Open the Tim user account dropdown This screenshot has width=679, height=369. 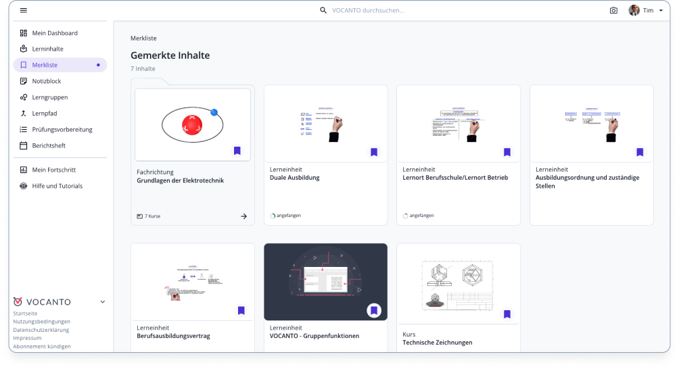tap(646, 10)
